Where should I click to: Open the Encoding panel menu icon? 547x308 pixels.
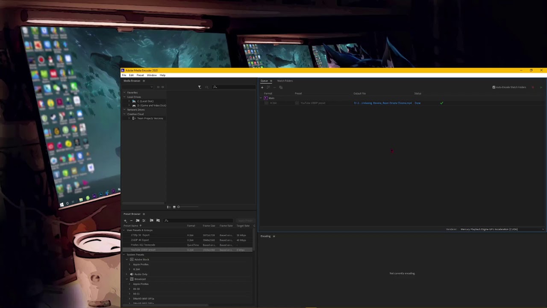coord(274,236)
